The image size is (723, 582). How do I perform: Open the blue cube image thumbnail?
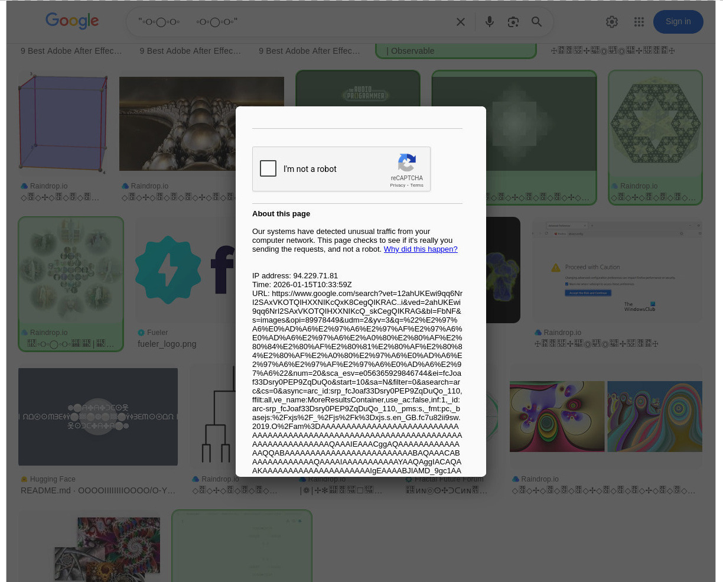click(63, 123)
